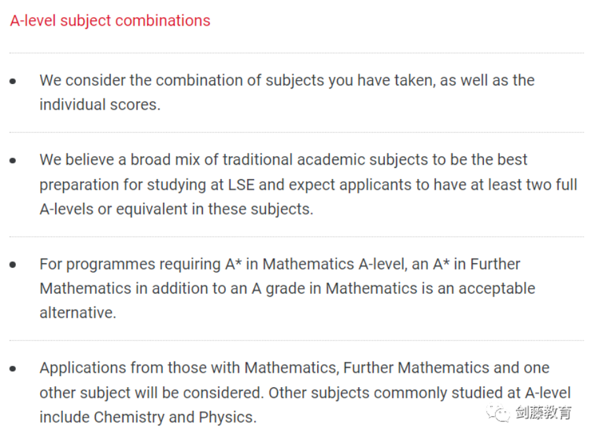Click the dotted divider below "alternative."
This screenshot has width=591, height=439.
click(x=295, y=340)
